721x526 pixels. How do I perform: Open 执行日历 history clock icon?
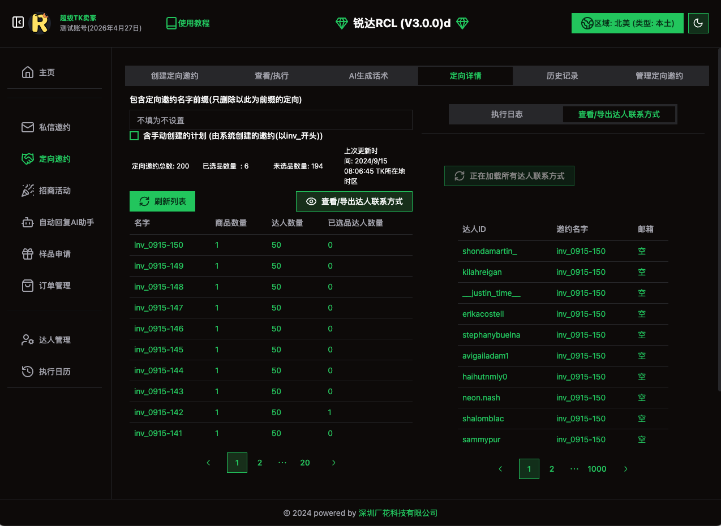(x=27, y=372)
